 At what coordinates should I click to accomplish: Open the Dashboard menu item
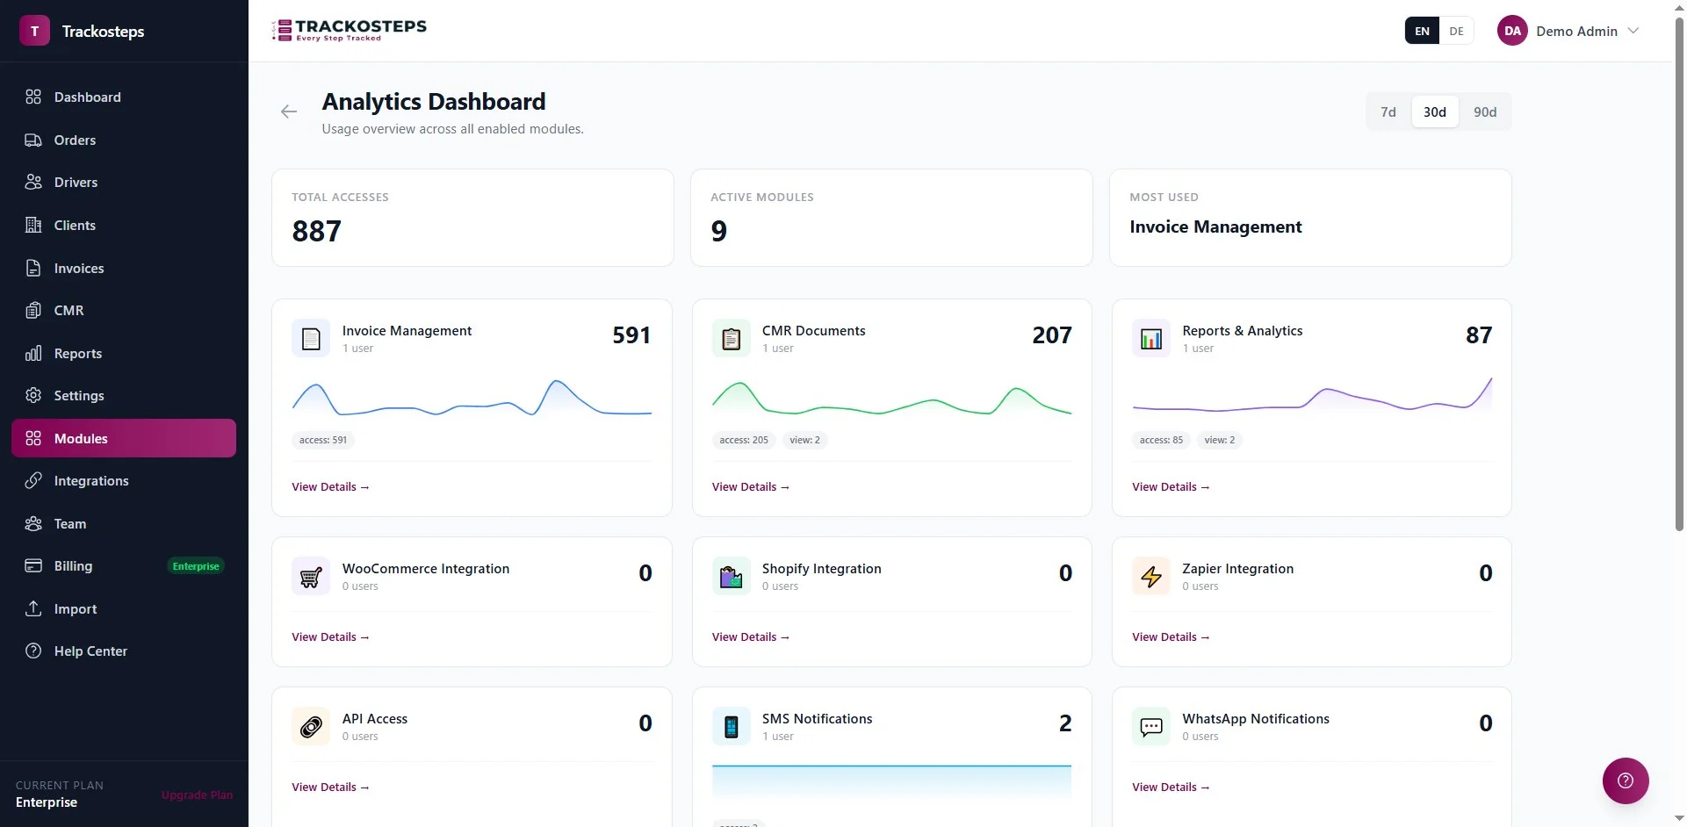(x=124, y=97)
